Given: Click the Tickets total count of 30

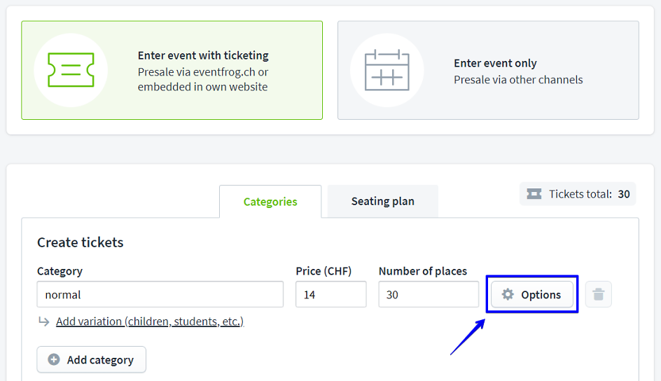Looking at the screenshot, I should (x=623, y=194).
